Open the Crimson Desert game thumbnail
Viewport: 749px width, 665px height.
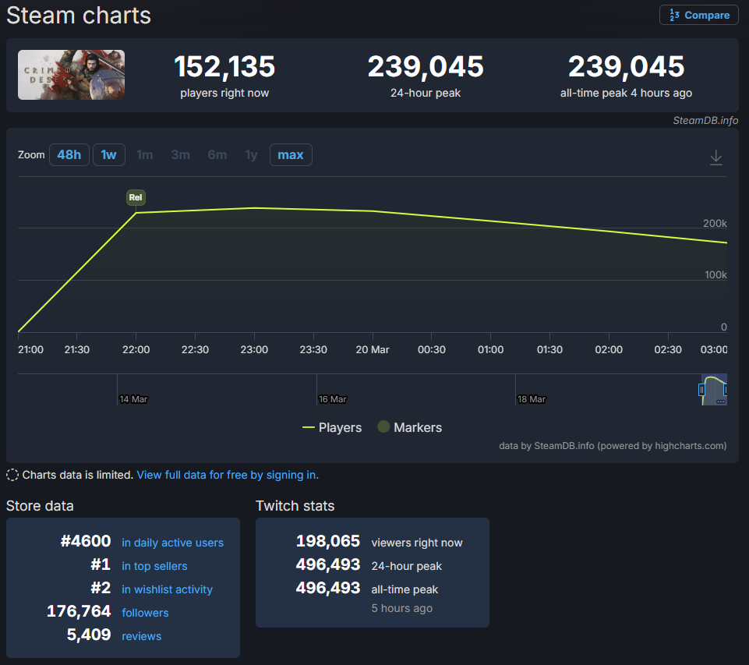(x=71, y=75)
